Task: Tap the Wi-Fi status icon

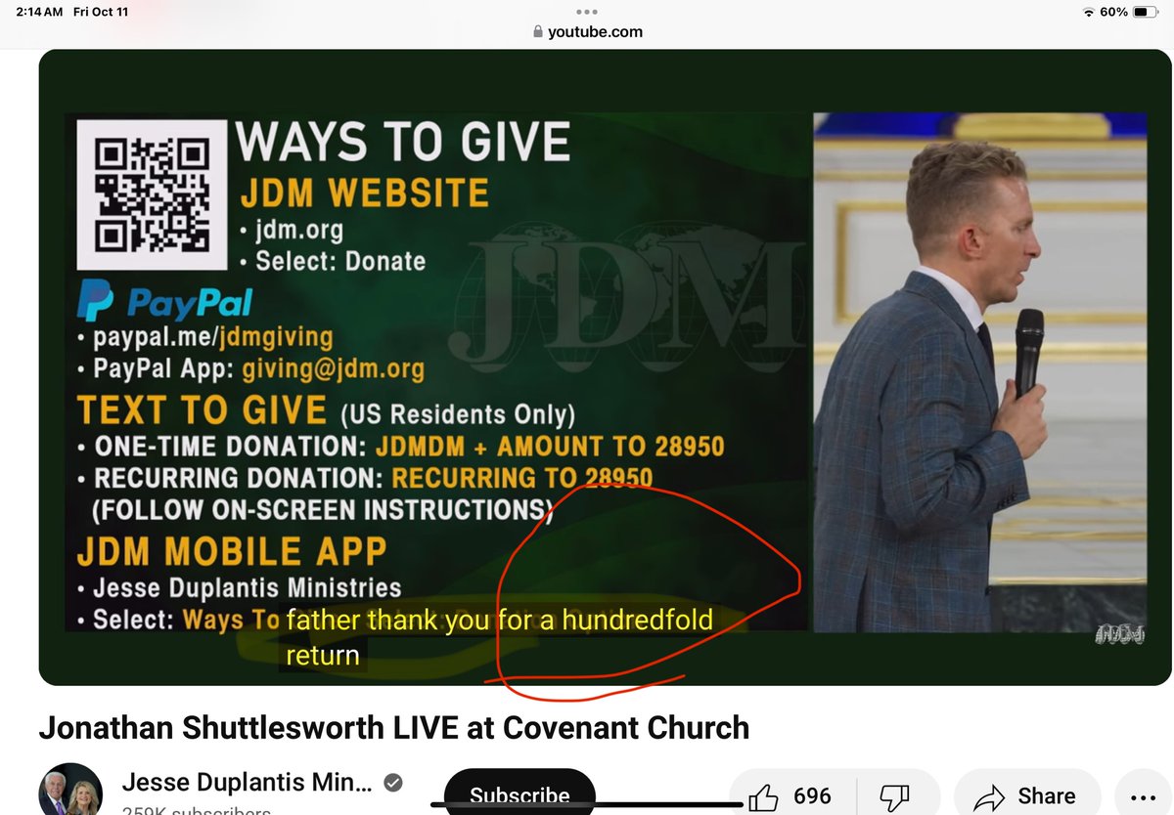Action: (x=1088, y=12)
